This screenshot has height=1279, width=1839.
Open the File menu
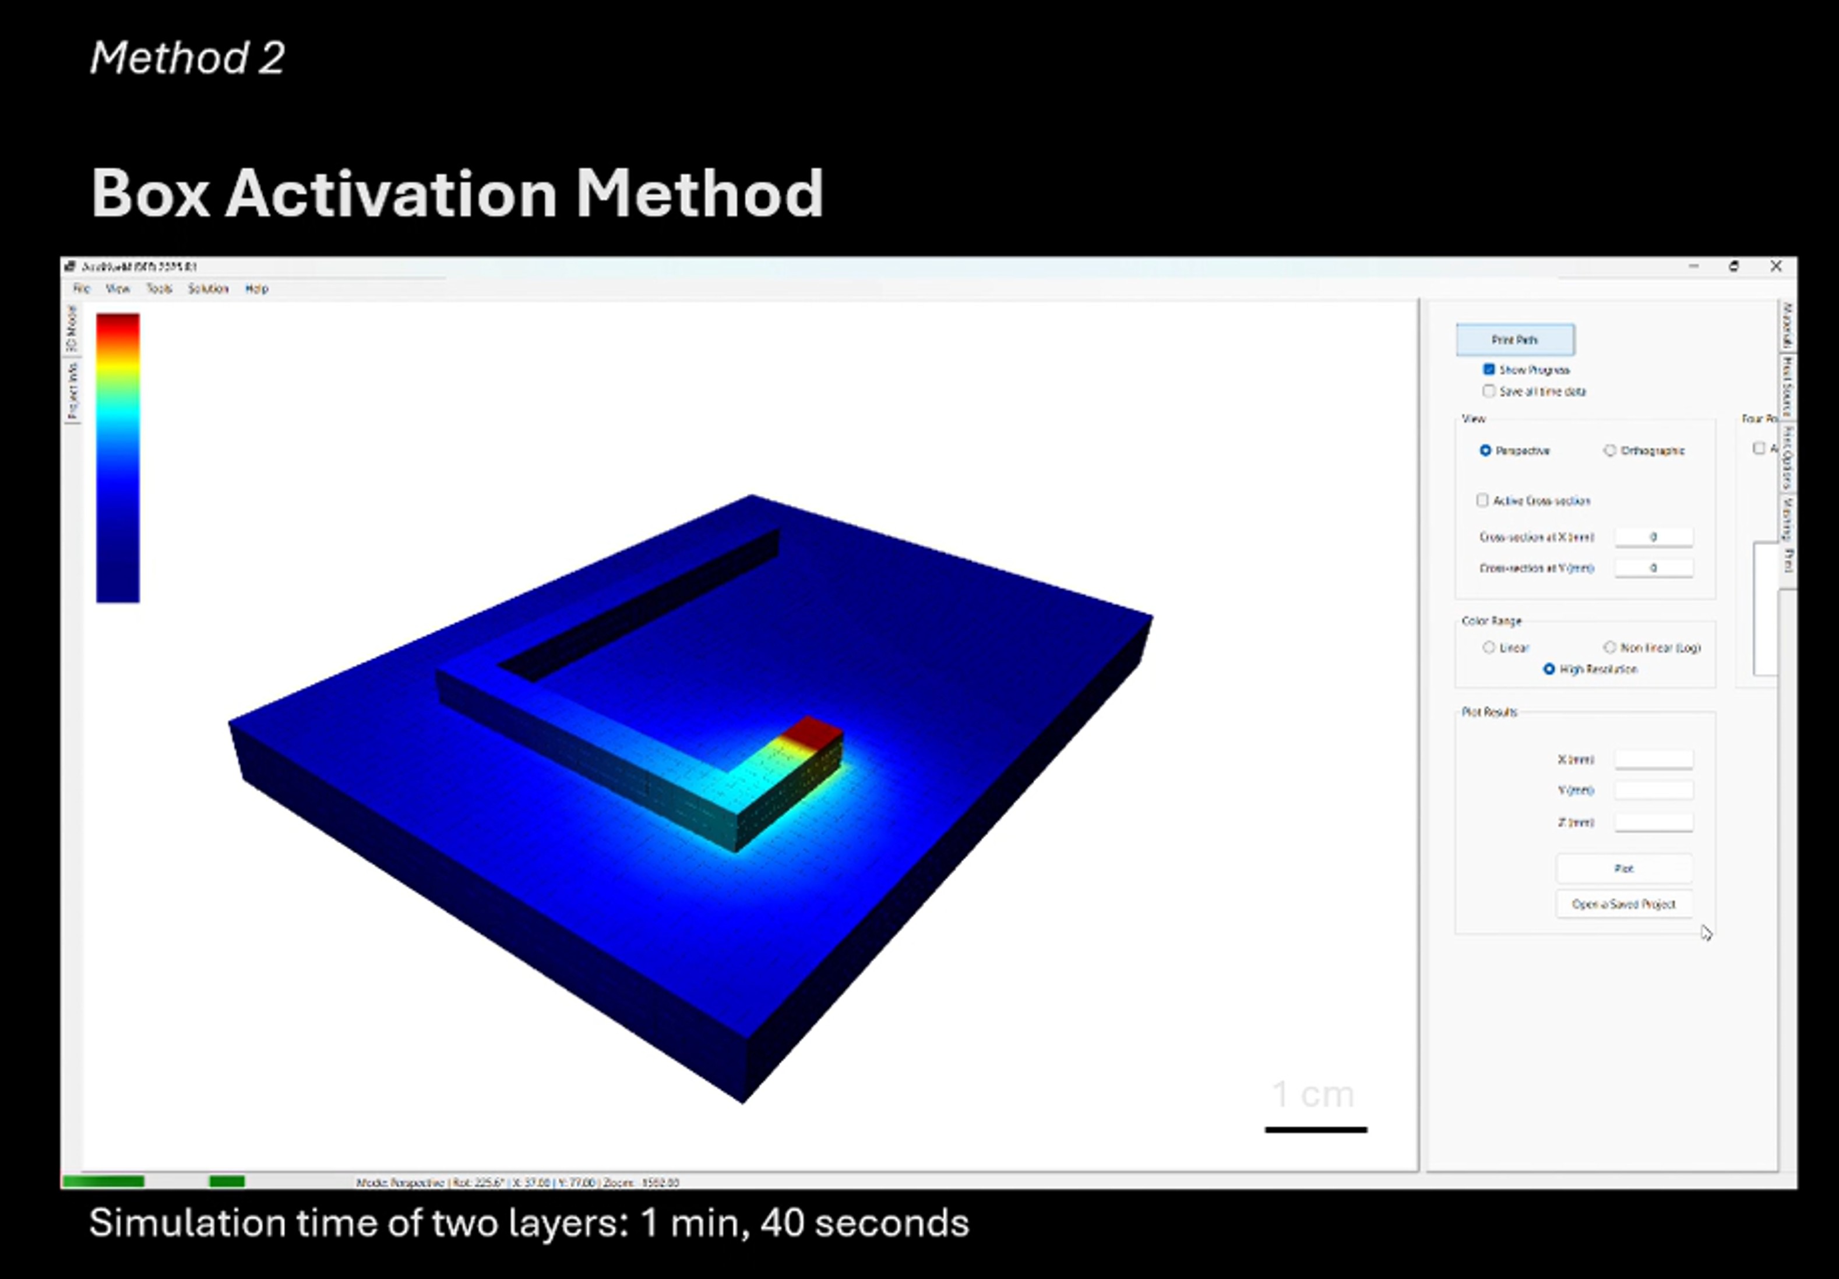(x=82, y=289)
